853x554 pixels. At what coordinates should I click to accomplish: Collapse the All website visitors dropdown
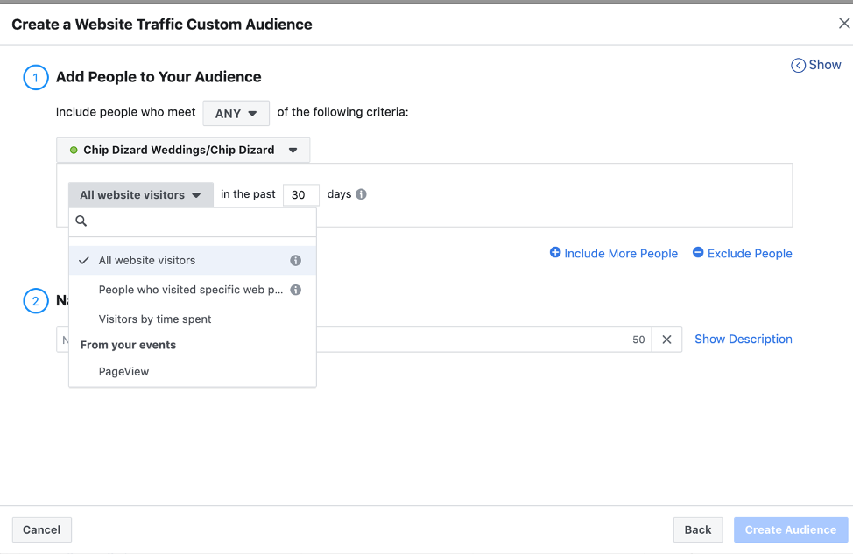pos(141,194)
